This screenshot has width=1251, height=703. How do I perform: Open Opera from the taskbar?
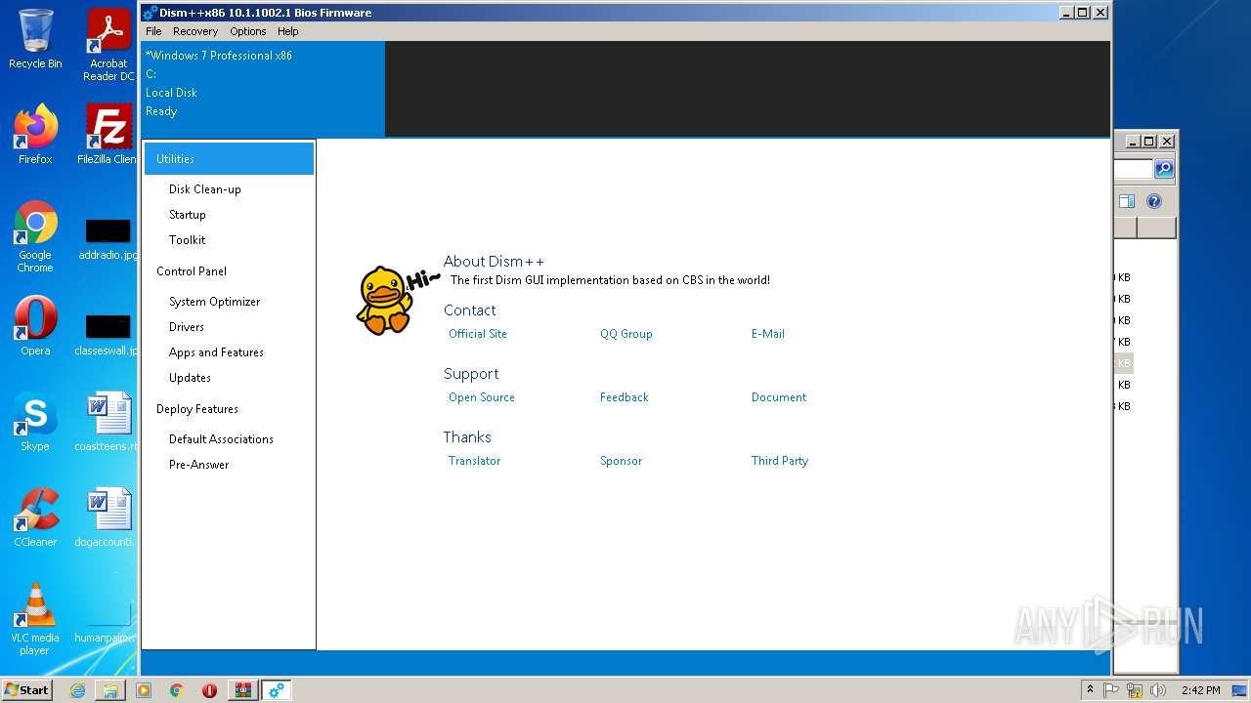tap(209, 690)
